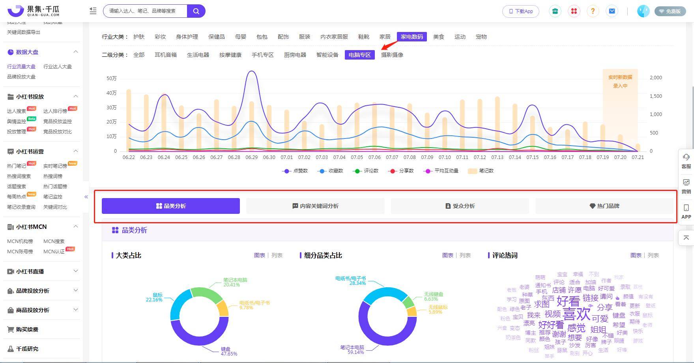This screenshot has height=363, width=694.
Task: Open the red apps grid icon
Action: click(574, 11)
